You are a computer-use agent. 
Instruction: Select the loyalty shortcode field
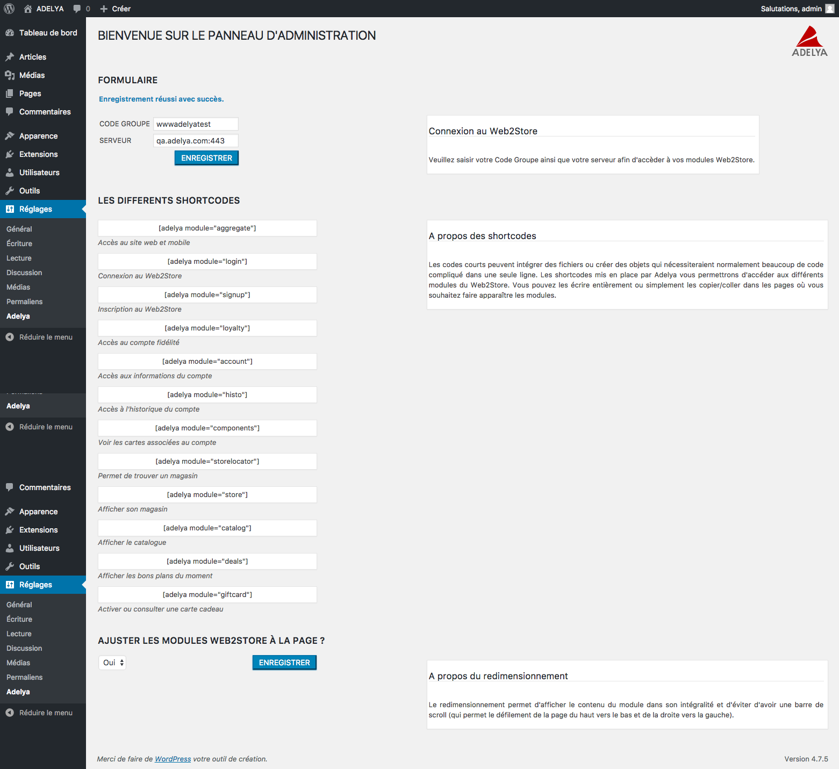click(207, 328)
